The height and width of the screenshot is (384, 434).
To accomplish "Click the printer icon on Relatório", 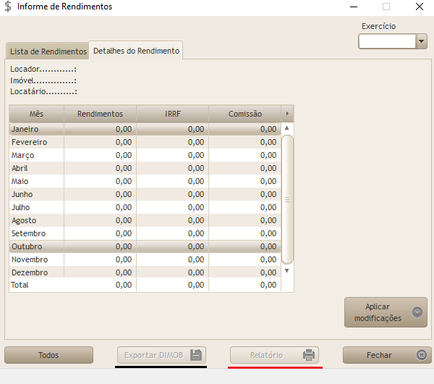I will [309, 355].
